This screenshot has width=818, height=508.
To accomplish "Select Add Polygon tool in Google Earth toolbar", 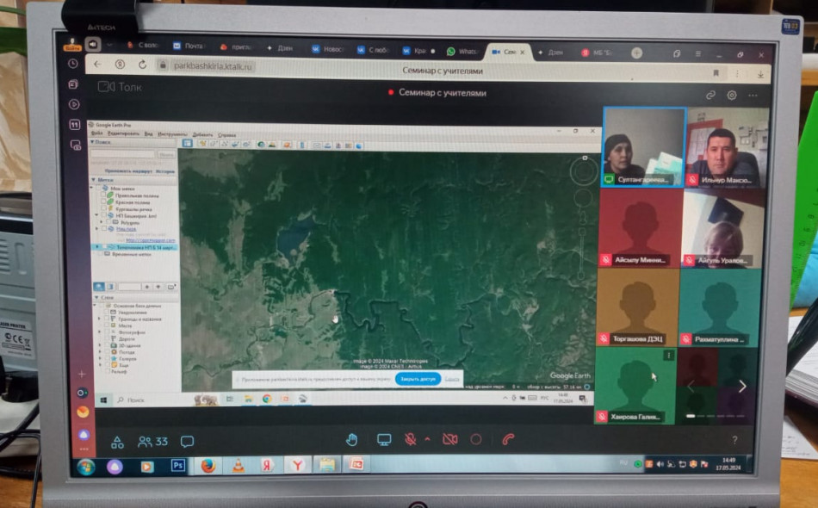I will point(214,144).
